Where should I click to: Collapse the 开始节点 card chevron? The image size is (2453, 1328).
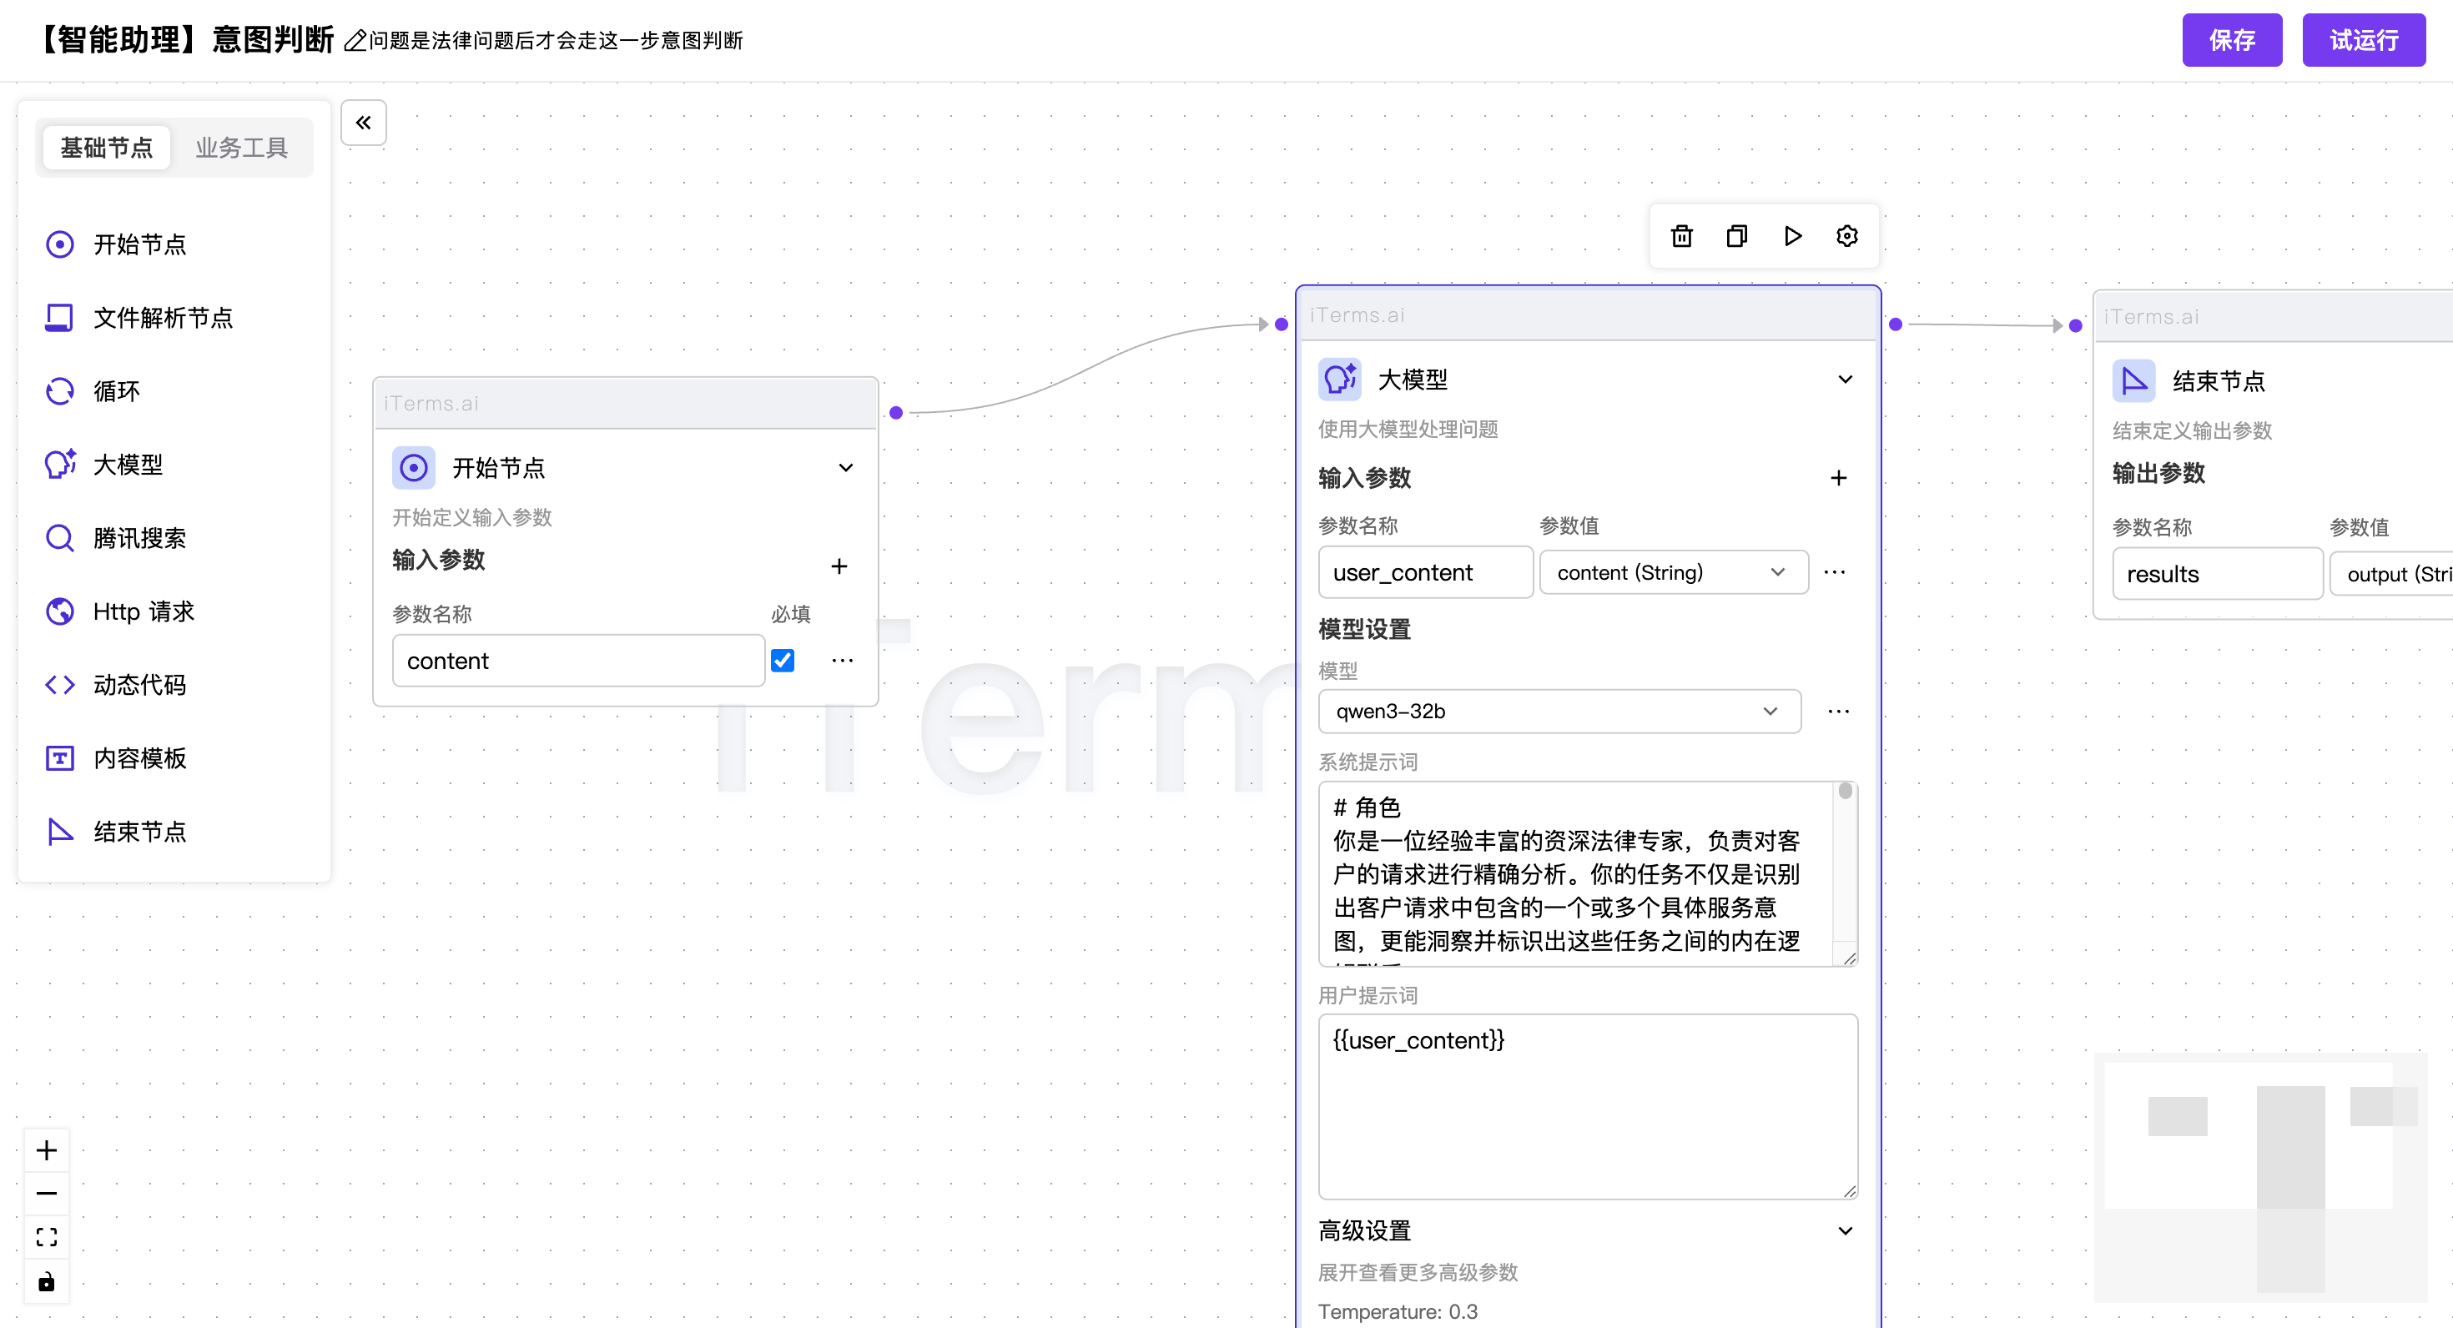pyautogui.click(x=844, y=467)
